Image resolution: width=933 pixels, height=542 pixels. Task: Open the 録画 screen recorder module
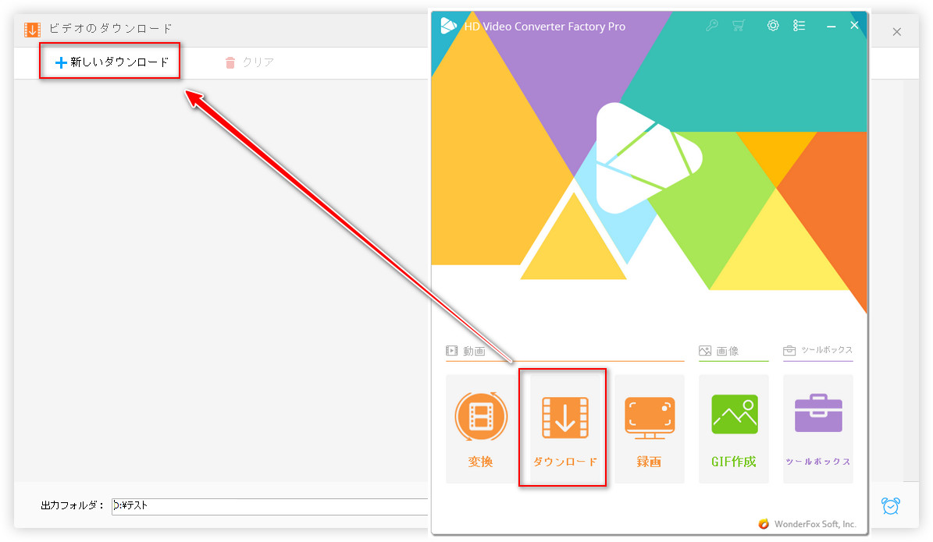[x=649, y=428]
